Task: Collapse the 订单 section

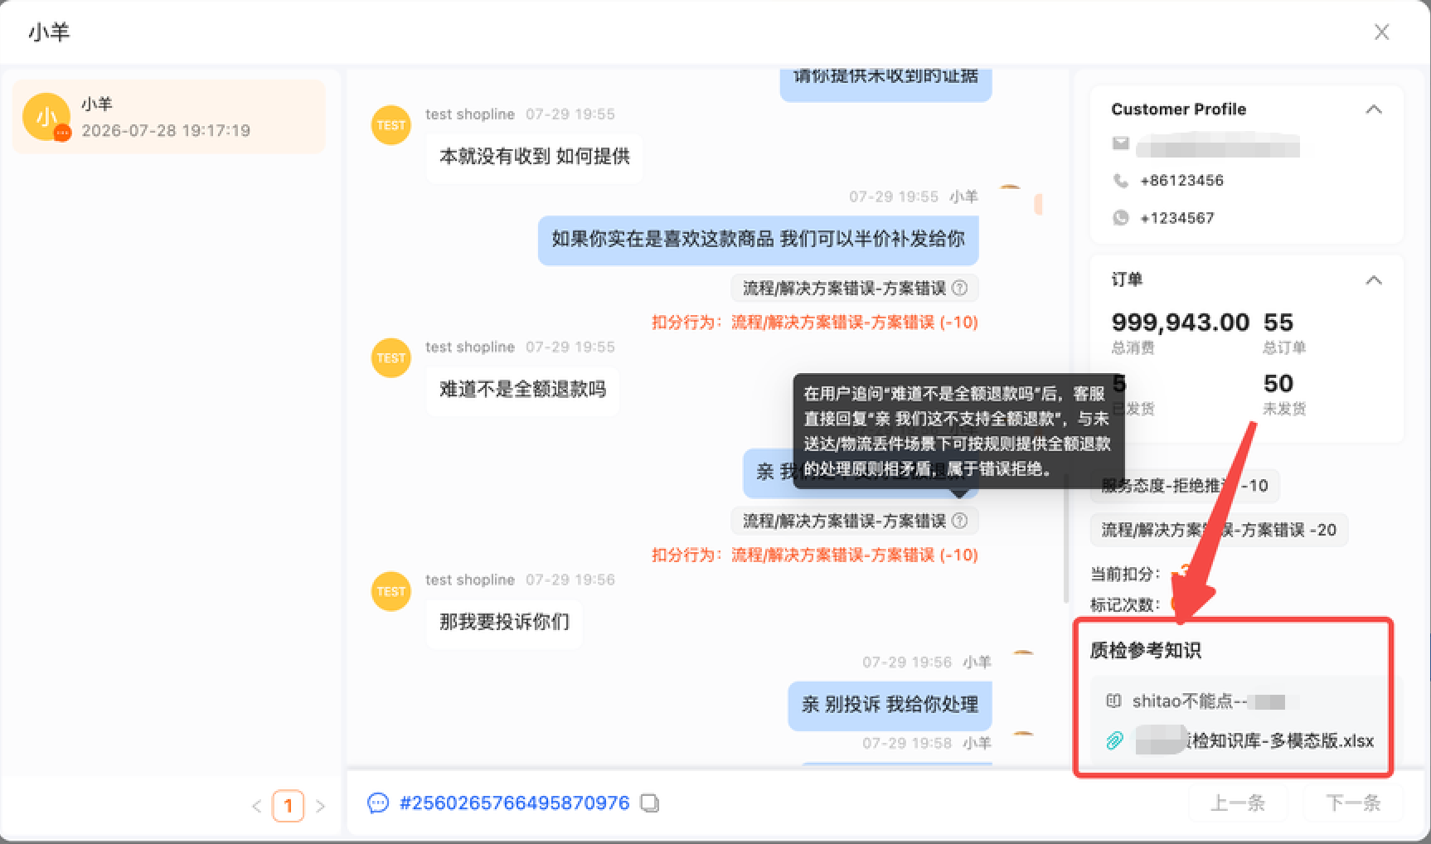Action: point(1374,280)
